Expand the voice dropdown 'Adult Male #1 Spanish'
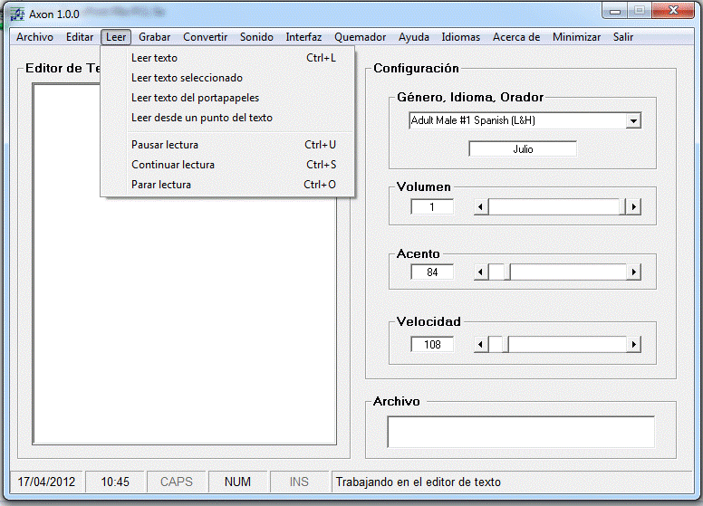The width and height of the screenshot is (703, 506). (633, 120)
